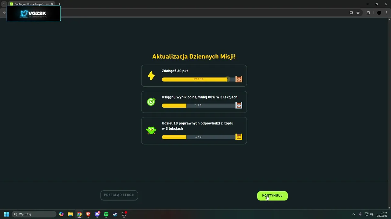Open a new browser tab
This screenshot has height=219, width=391.
coord(59,4)
